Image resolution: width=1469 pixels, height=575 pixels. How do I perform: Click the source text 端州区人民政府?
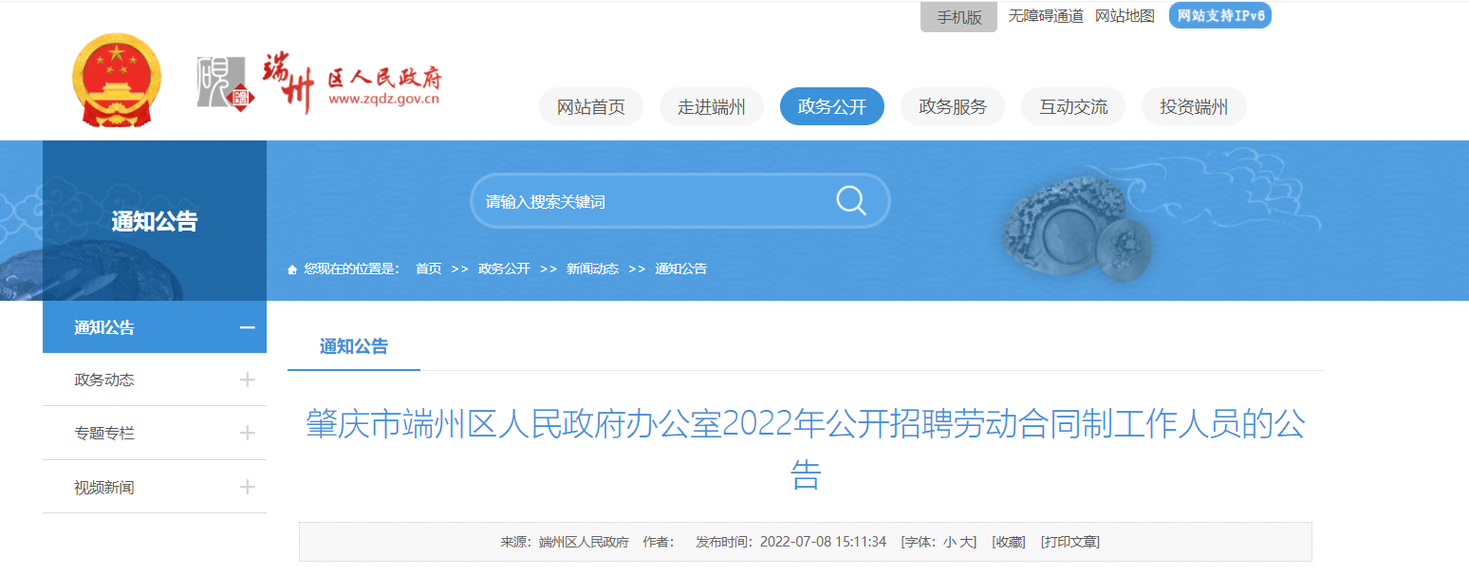(x=584, y=543)
